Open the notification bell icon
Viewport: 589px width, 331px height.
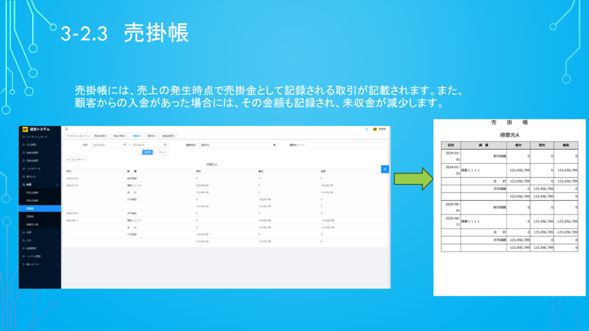[x=367, y=129]
